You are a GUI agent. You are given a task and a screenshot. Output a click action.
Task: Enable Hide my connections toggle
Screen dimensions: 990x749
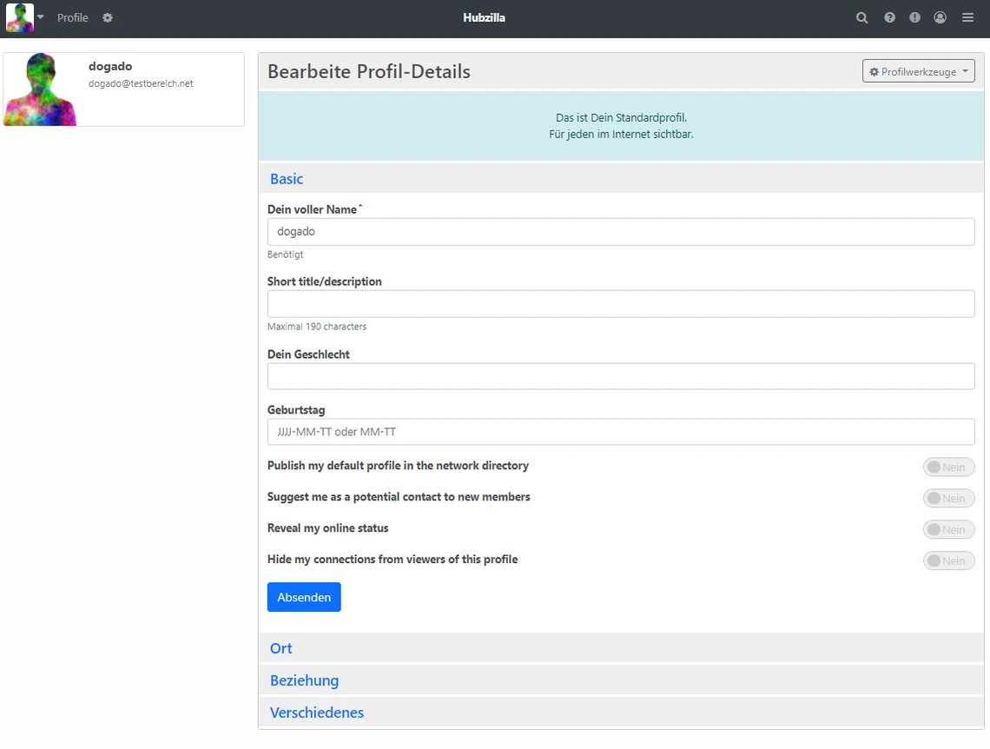click(948, 561)
